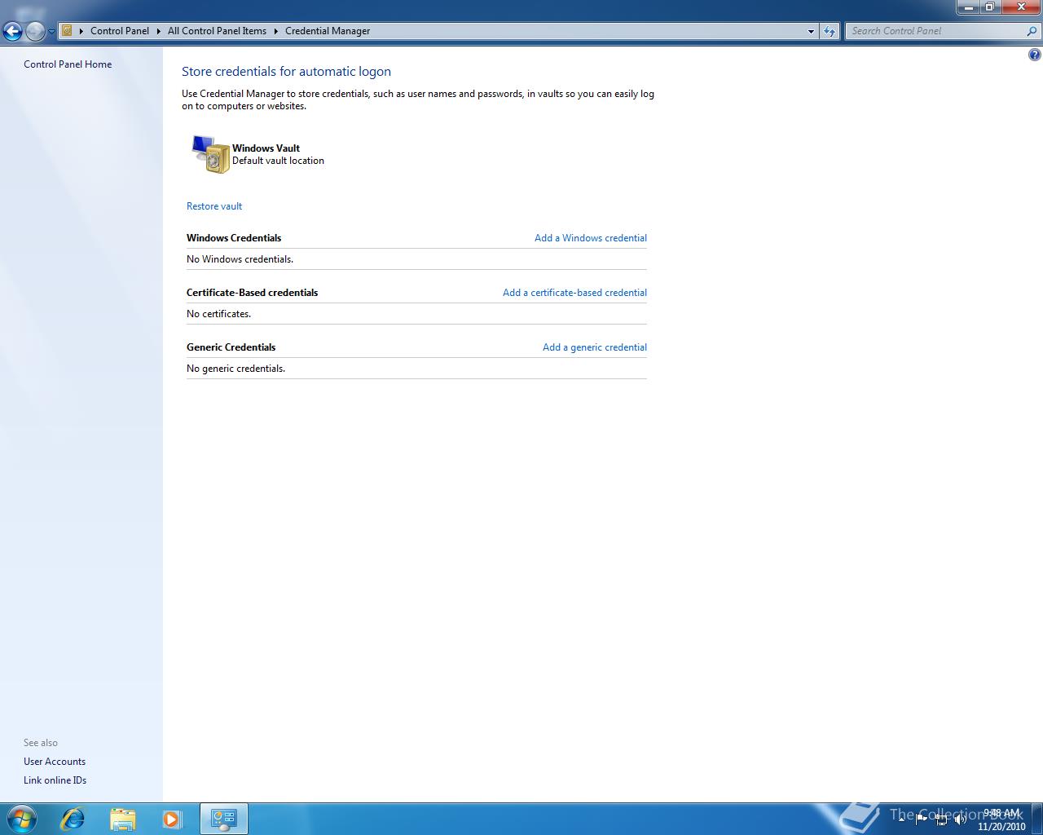
Task: Select the Credential Manager breadcrumb
Action: pos(328,31)
